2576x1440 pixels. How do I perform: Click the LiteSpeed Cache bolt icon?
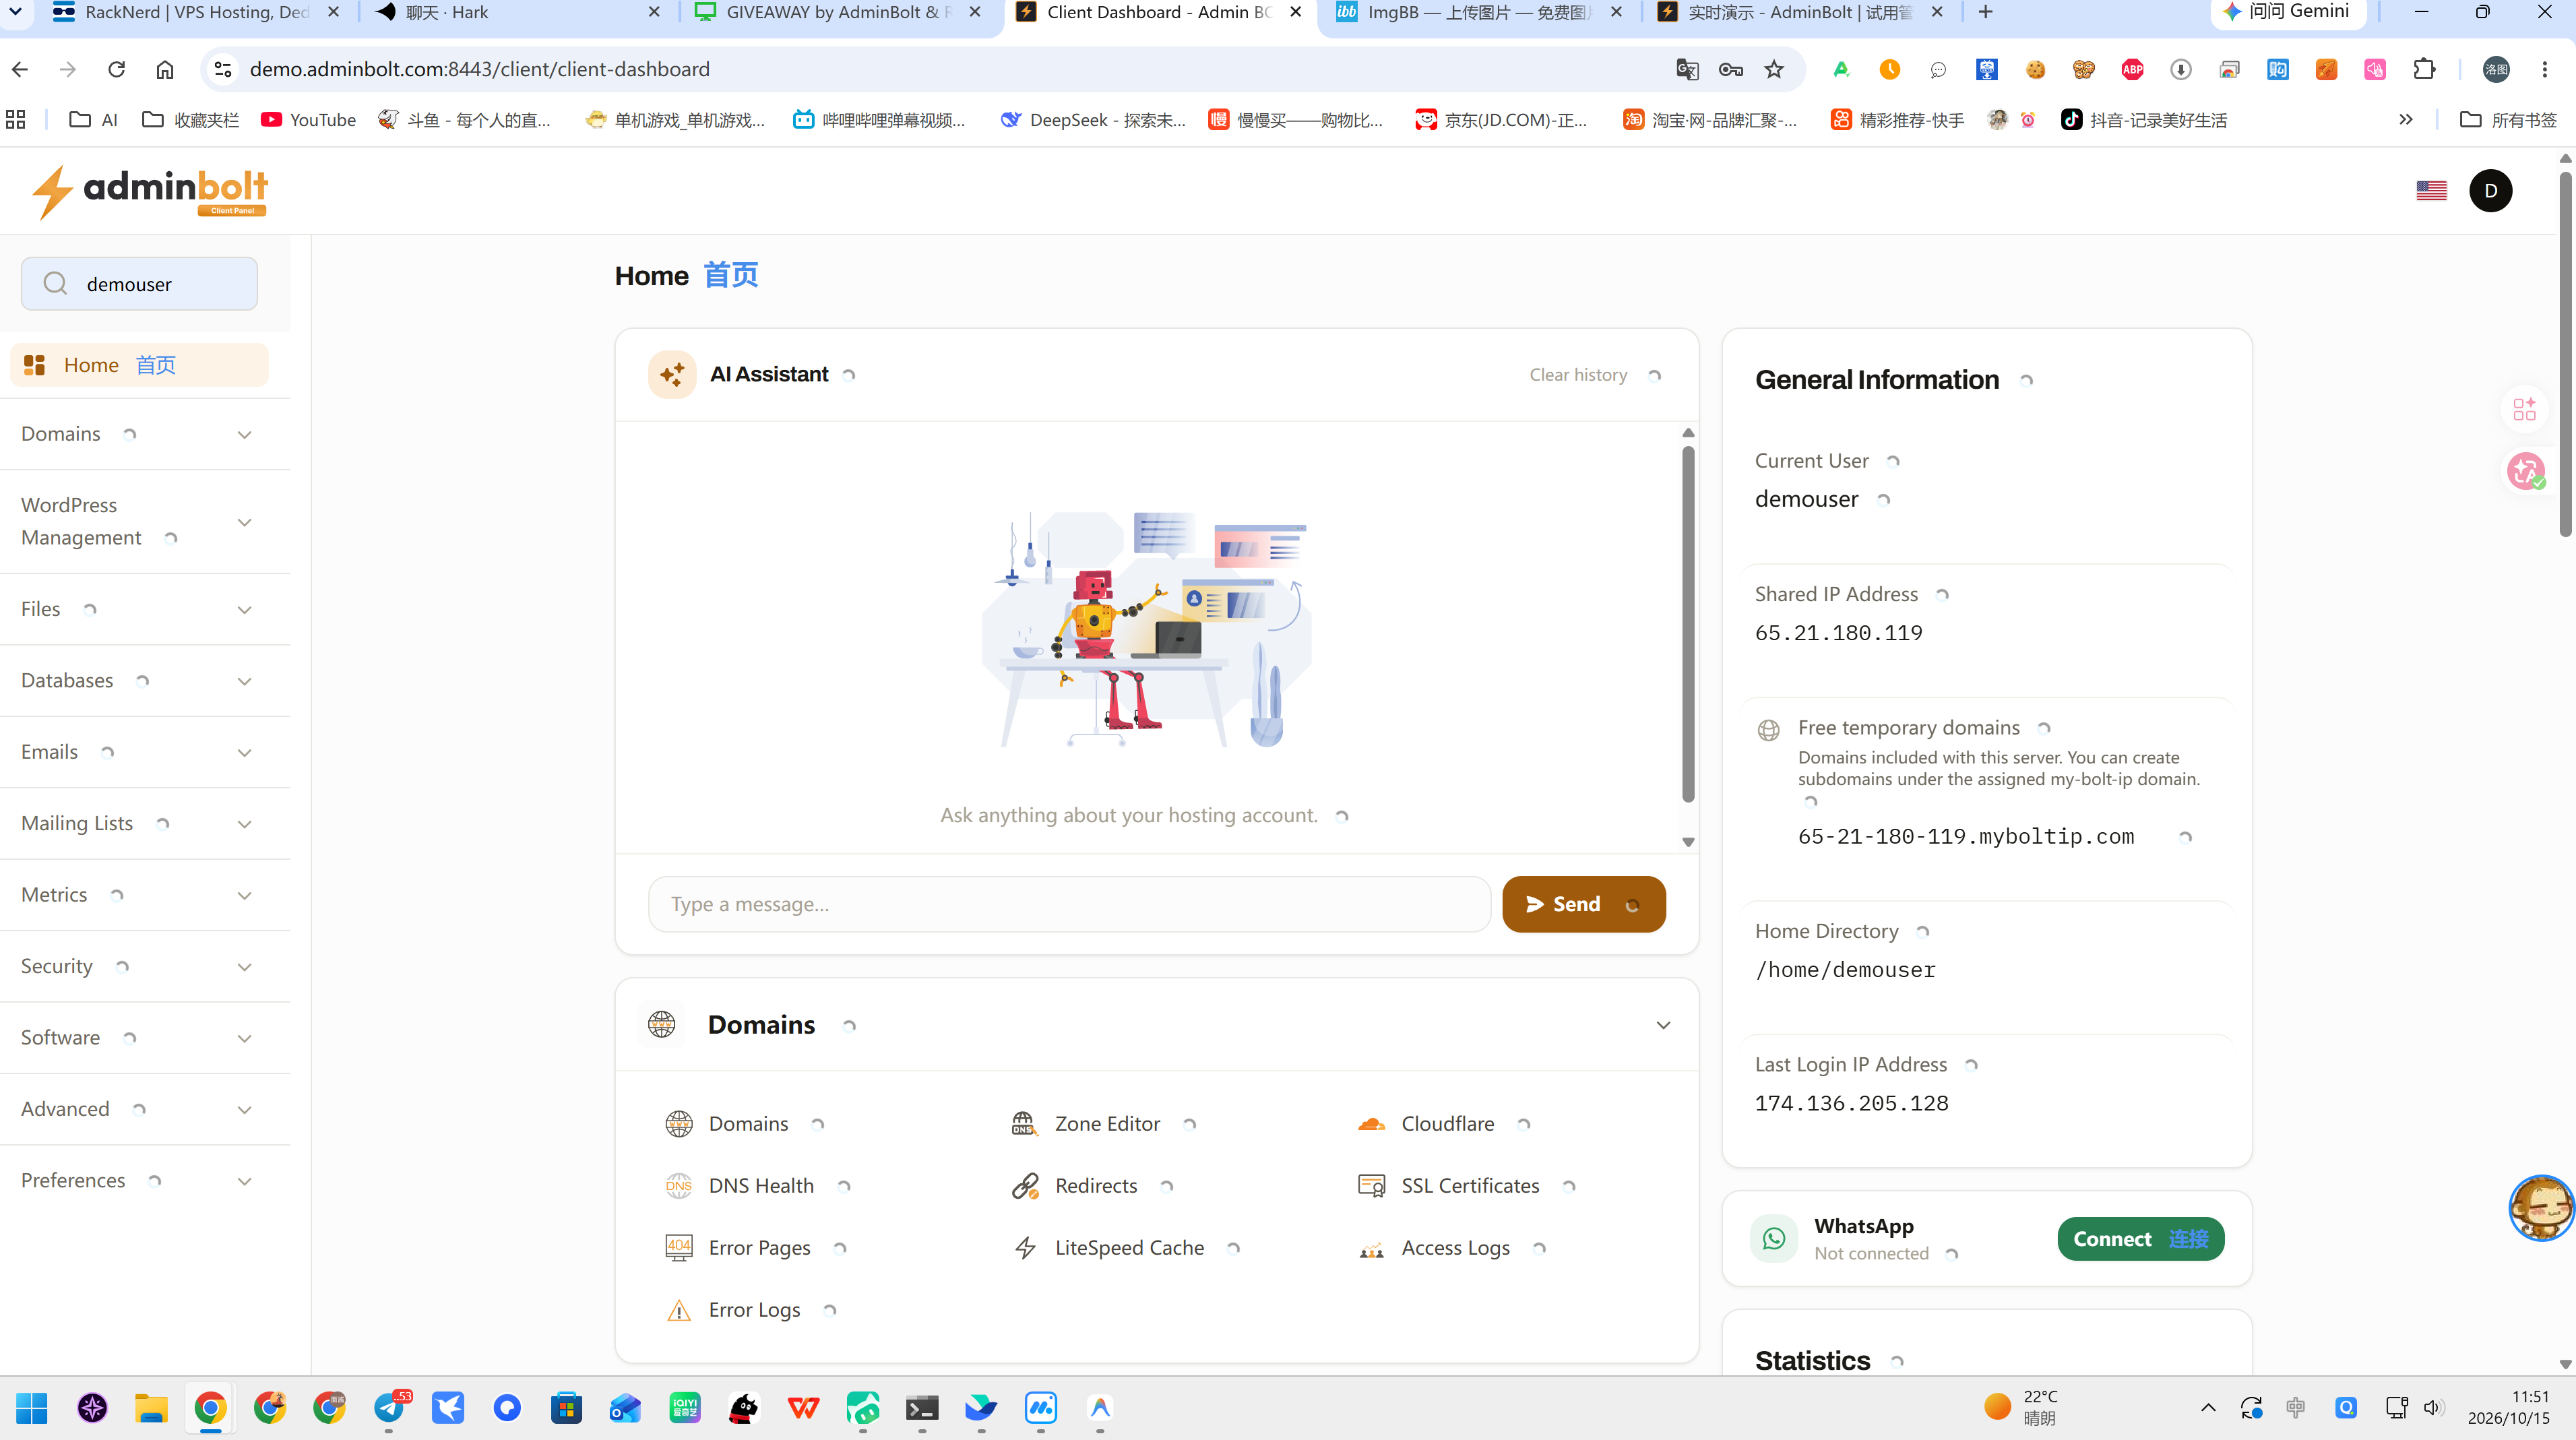1024,1248
